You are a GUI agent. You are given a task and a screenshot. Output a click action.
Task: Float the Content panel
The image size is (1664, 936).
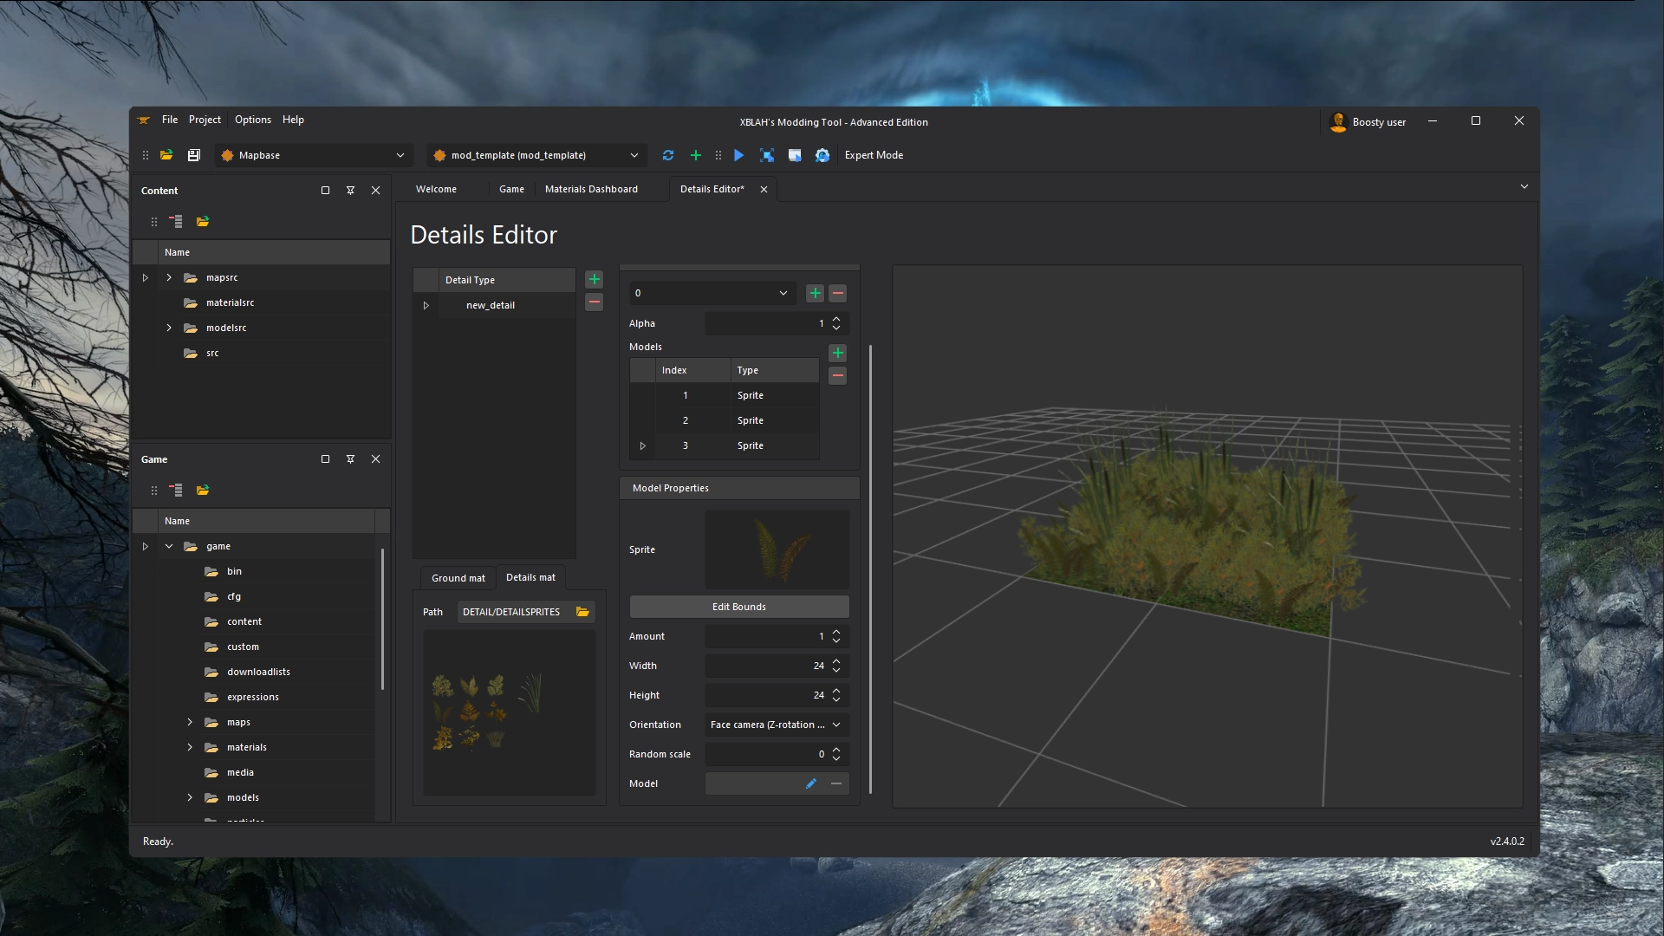click(x=325, y=191)
